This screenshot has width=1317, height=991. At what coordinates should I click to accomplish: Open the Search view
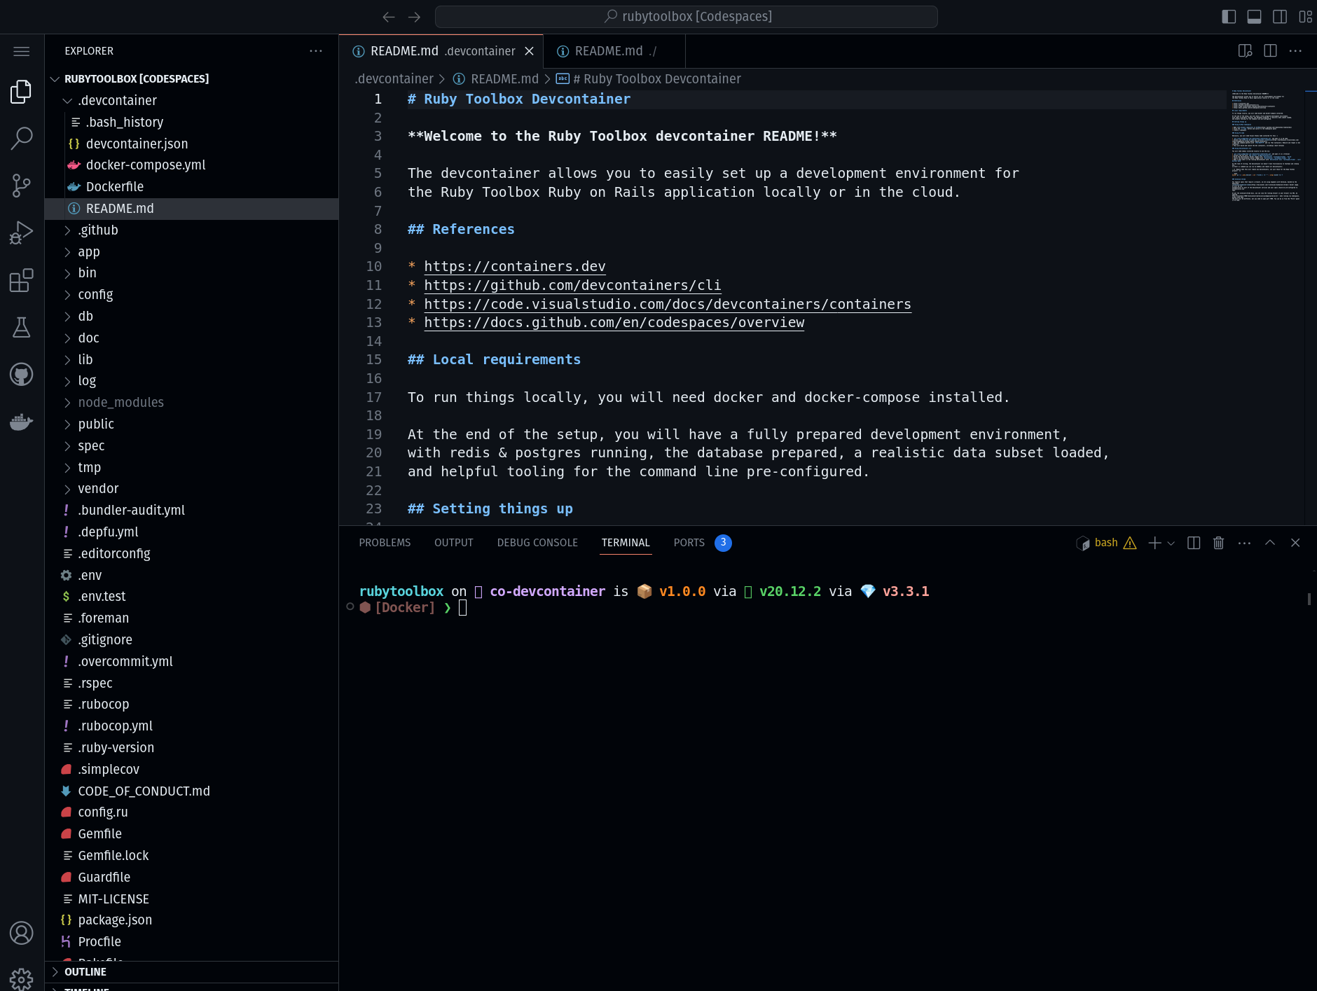click(22, 139)
